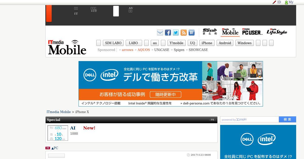Select the Y!mobile carrier button
Image resolution: width=304 pixels, height=159 pixels.
(177, 43)
